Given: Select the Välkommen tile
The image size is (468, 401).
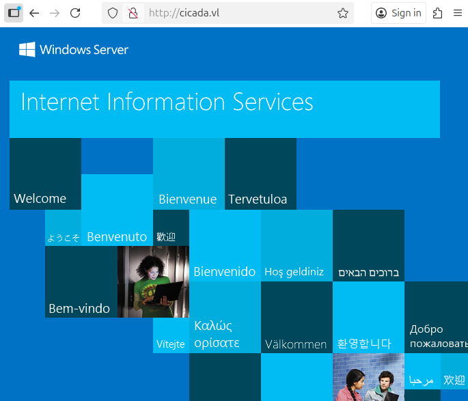Looking at the screenshot, I should pos(297,317).
